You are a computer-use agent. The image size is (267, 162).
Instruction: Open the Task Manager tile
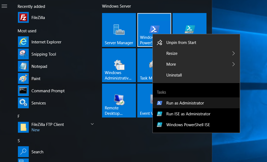[x=145, y=65]
